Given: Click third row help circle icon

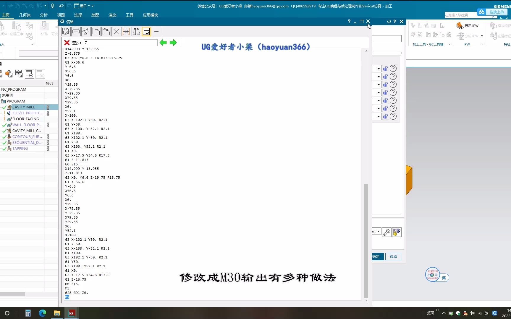Looking at the screenshot, I should click(393, 85).
